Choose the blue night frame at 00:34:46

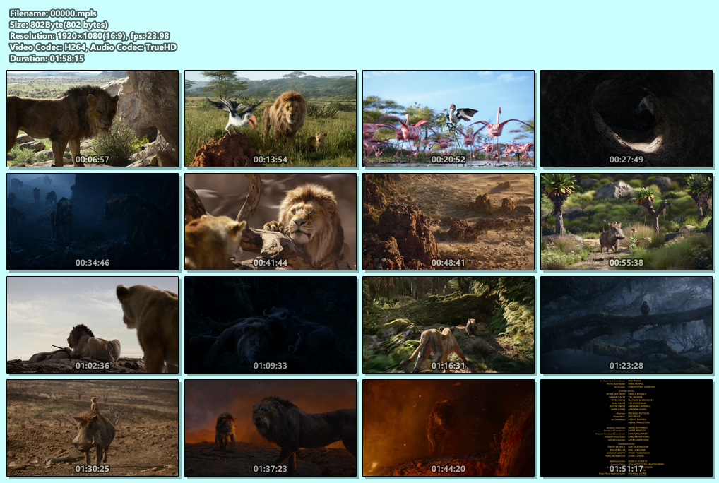pos(93,222)
